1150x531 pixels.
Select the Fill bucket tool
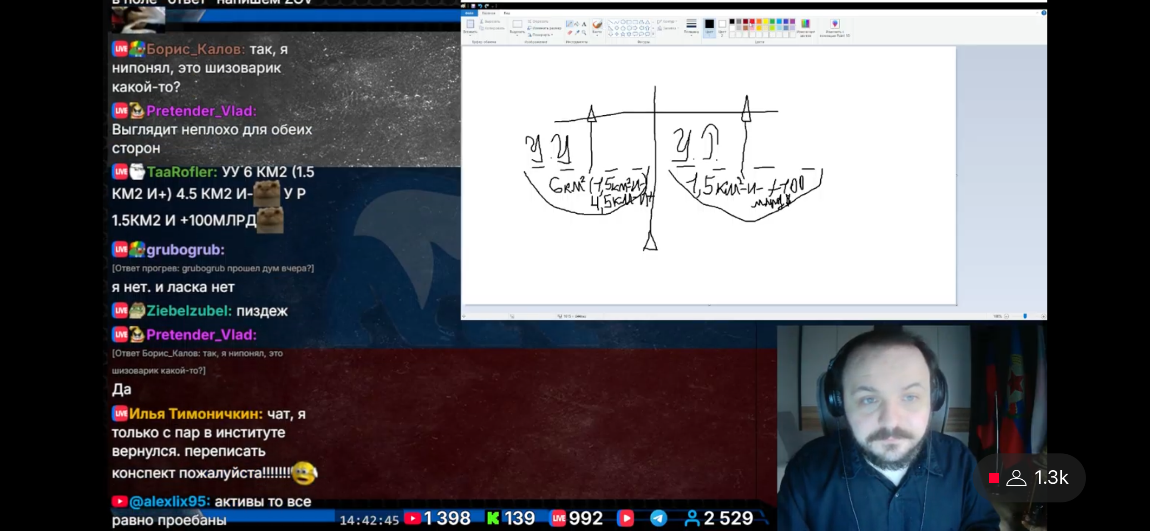[577, 24]
